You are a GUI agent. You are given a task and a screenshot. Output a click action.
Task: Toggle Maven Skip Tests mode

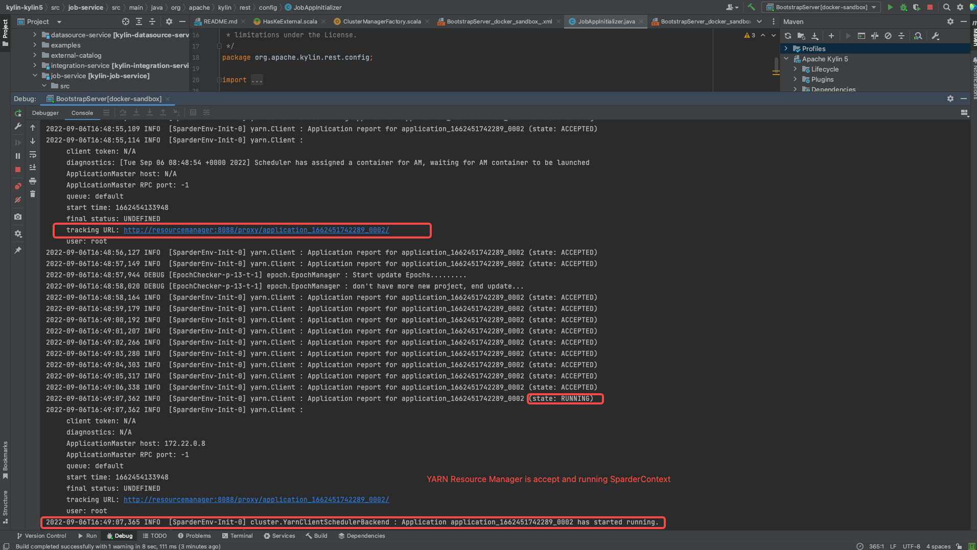click(x=888, y=36)
